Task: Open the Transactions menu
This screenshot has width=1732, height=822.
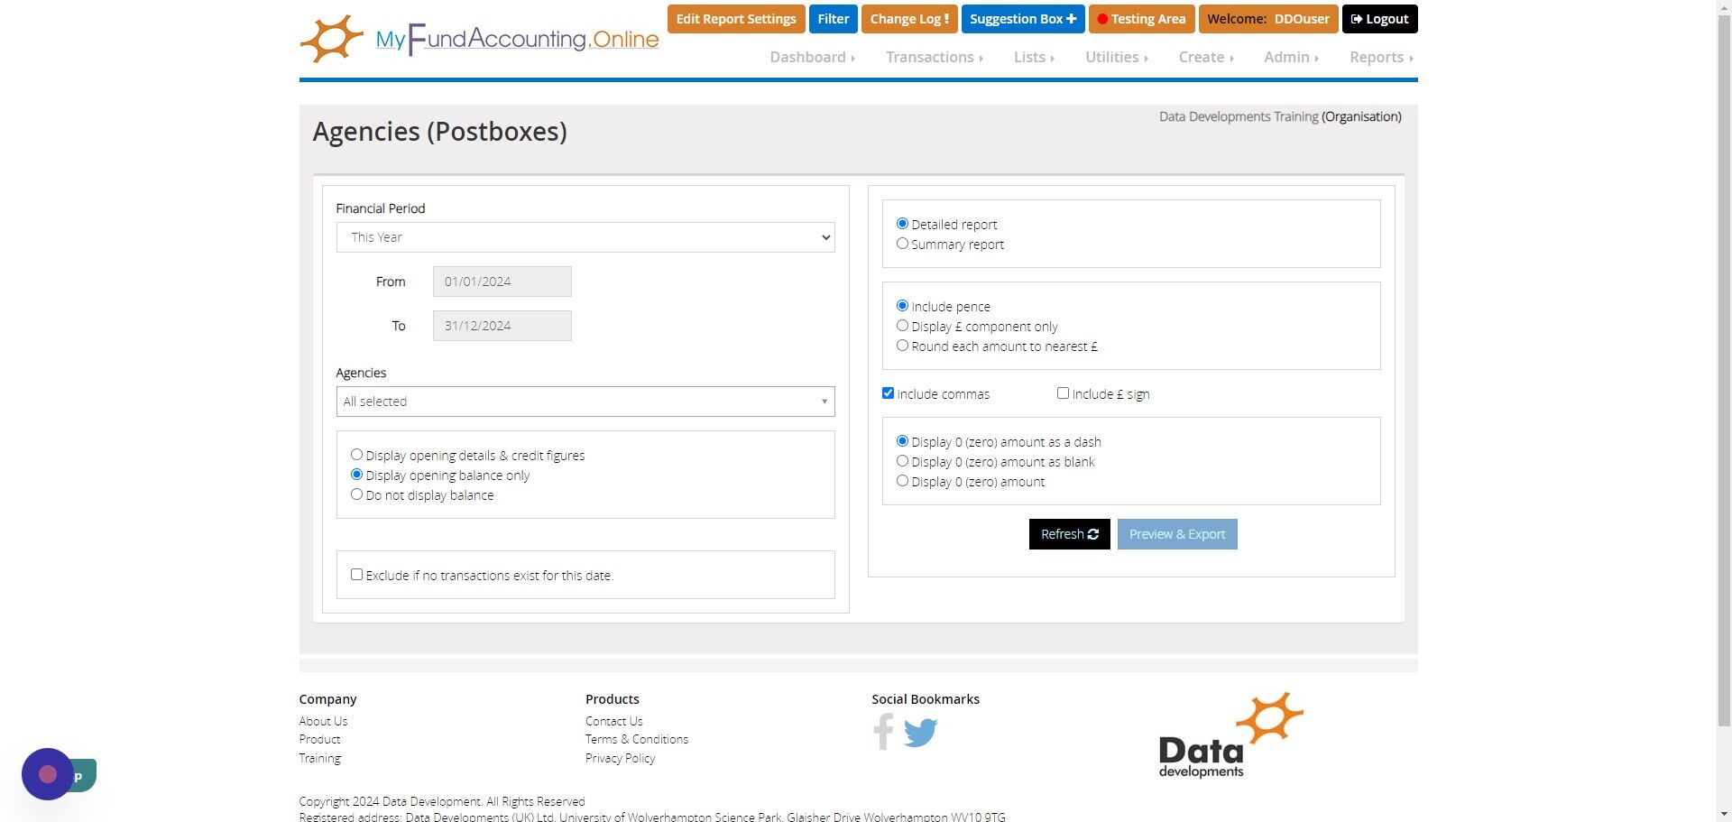Action: [x=935, y=57]
